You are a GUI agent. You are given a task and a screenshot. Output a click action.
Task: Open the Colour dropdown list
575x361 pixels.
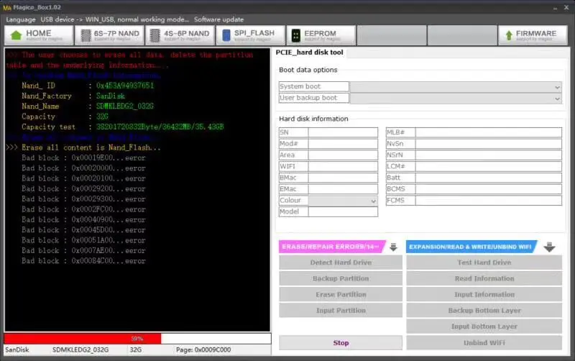343,201
